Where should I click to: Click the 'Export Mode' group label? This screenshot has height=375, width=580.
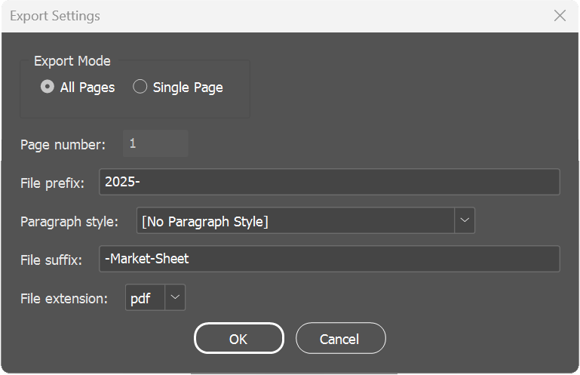[72, 61]
